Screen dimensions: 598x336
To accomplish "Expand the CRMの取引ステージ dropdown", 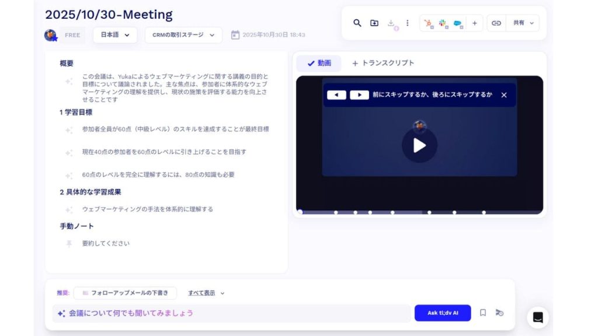I will [183, 35].
